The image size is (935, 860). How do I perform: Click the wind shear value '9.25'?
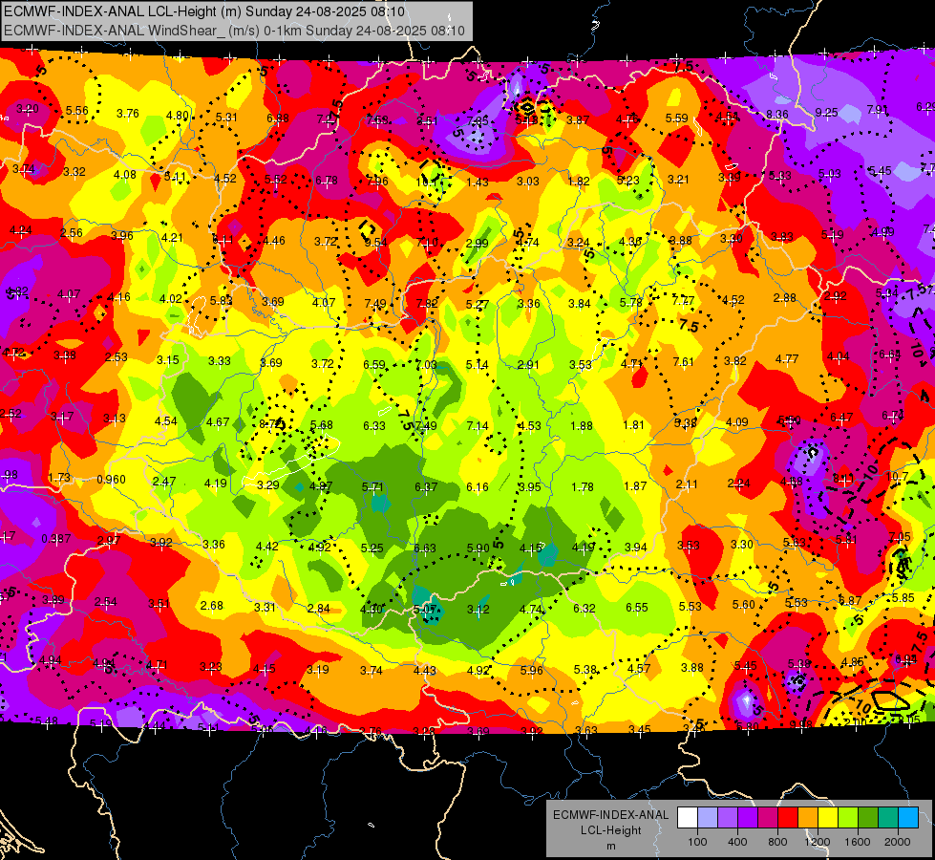pyautogui.click(x=826, y=112)
